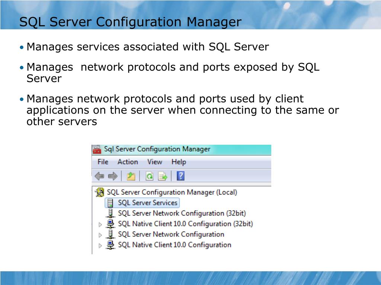Click the red toolbox title bar icon
The image size is (381, 285).
click(x=97, y=150)
